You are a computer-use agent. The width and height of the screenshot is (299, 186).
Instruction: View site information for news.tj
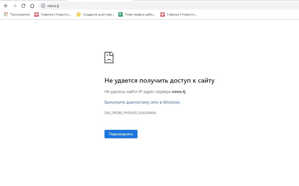[x=43, y=6]
